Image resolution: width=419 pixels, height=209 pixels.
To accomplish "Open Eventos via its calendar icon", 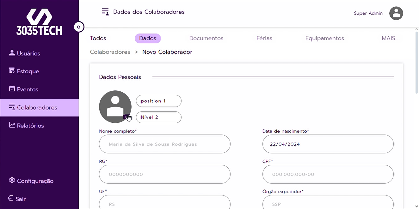I will 12,89.
